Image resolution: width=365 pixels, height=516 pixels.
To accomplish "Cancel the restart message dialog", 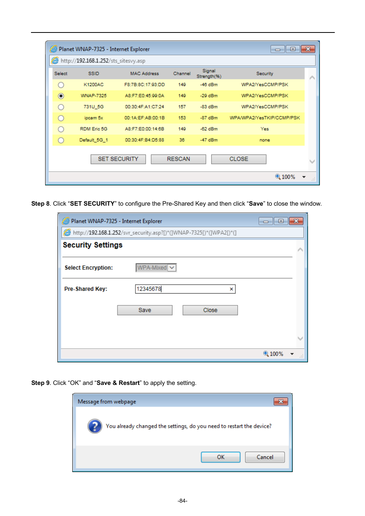I will (x=265, y=457).
